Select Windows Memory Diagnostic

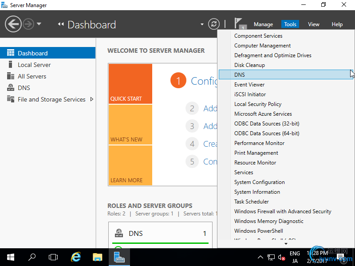[x=269, y=221]
